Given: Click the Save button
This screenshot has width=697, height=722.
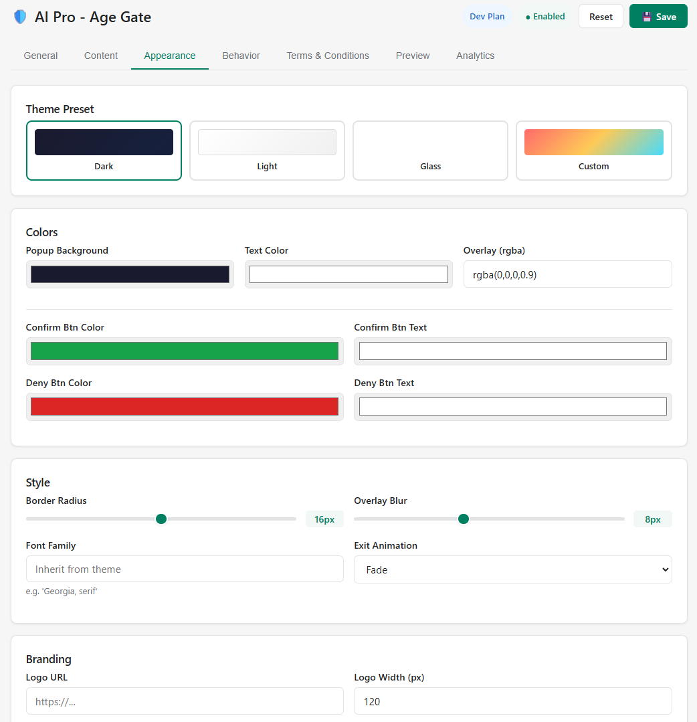Looking at the screenshot, I should click(658, 15).
